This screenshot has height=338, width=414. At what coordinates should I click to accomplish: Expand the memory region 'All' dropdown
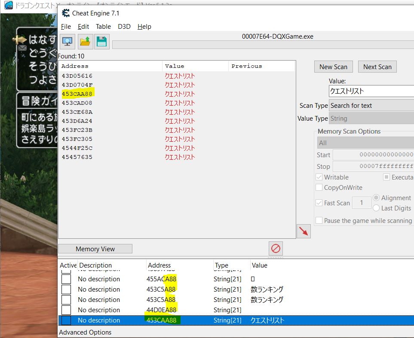tap(365, 143)
